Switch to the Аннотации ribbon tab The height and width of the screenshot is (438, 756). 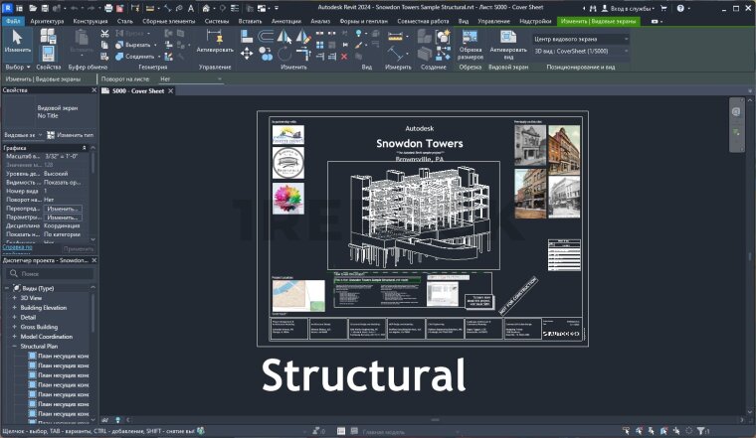click(x=287, y=20)
